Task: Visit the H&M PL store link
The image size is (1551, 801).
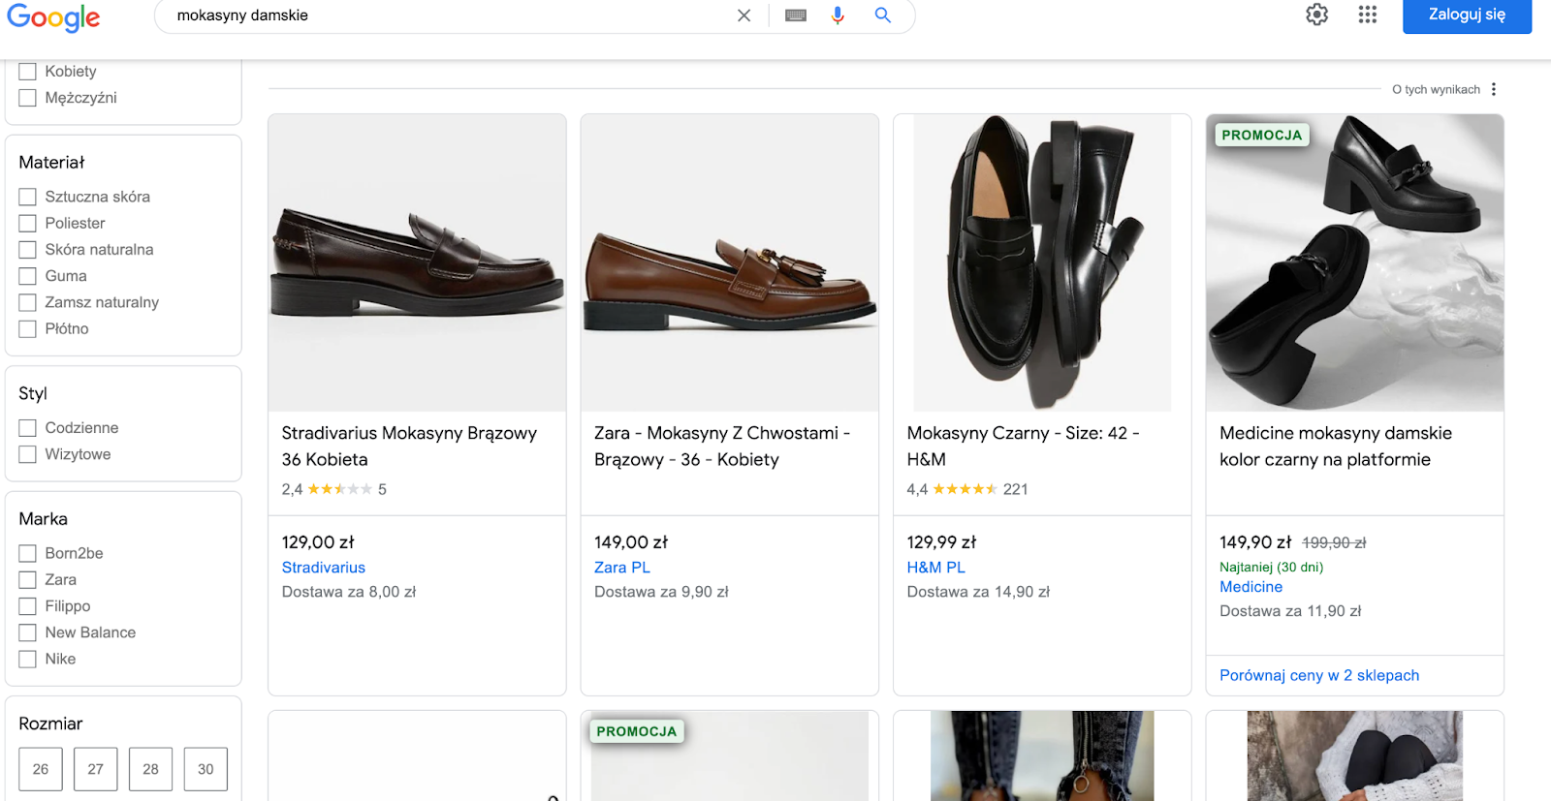Action: (935, 568)
